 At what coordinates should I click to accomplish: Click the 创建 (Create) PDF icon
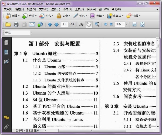(x=8, y=16)
